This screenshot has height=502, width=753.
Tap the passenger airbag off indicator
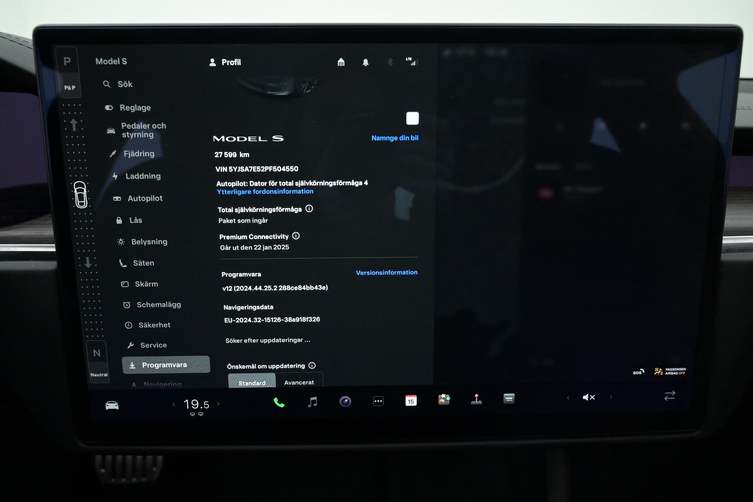click(x=670, y=371)
